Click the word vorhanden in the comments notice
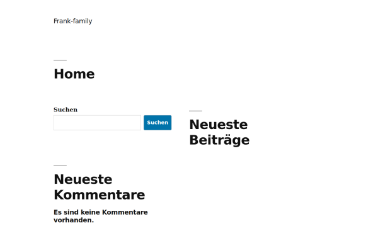378x236 pixels. [x=74, y=220]
